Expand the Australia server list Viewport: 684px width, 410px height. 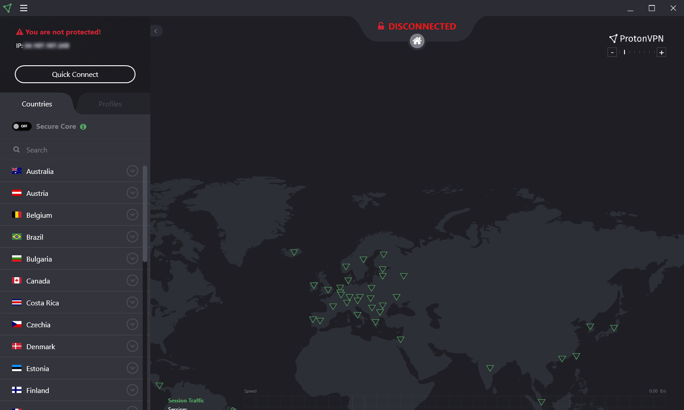[132, 171]
